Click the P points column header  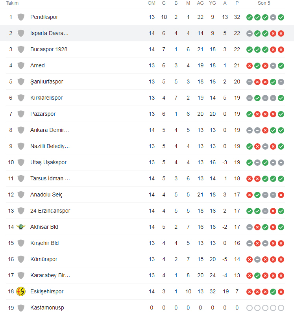(237, 3)
